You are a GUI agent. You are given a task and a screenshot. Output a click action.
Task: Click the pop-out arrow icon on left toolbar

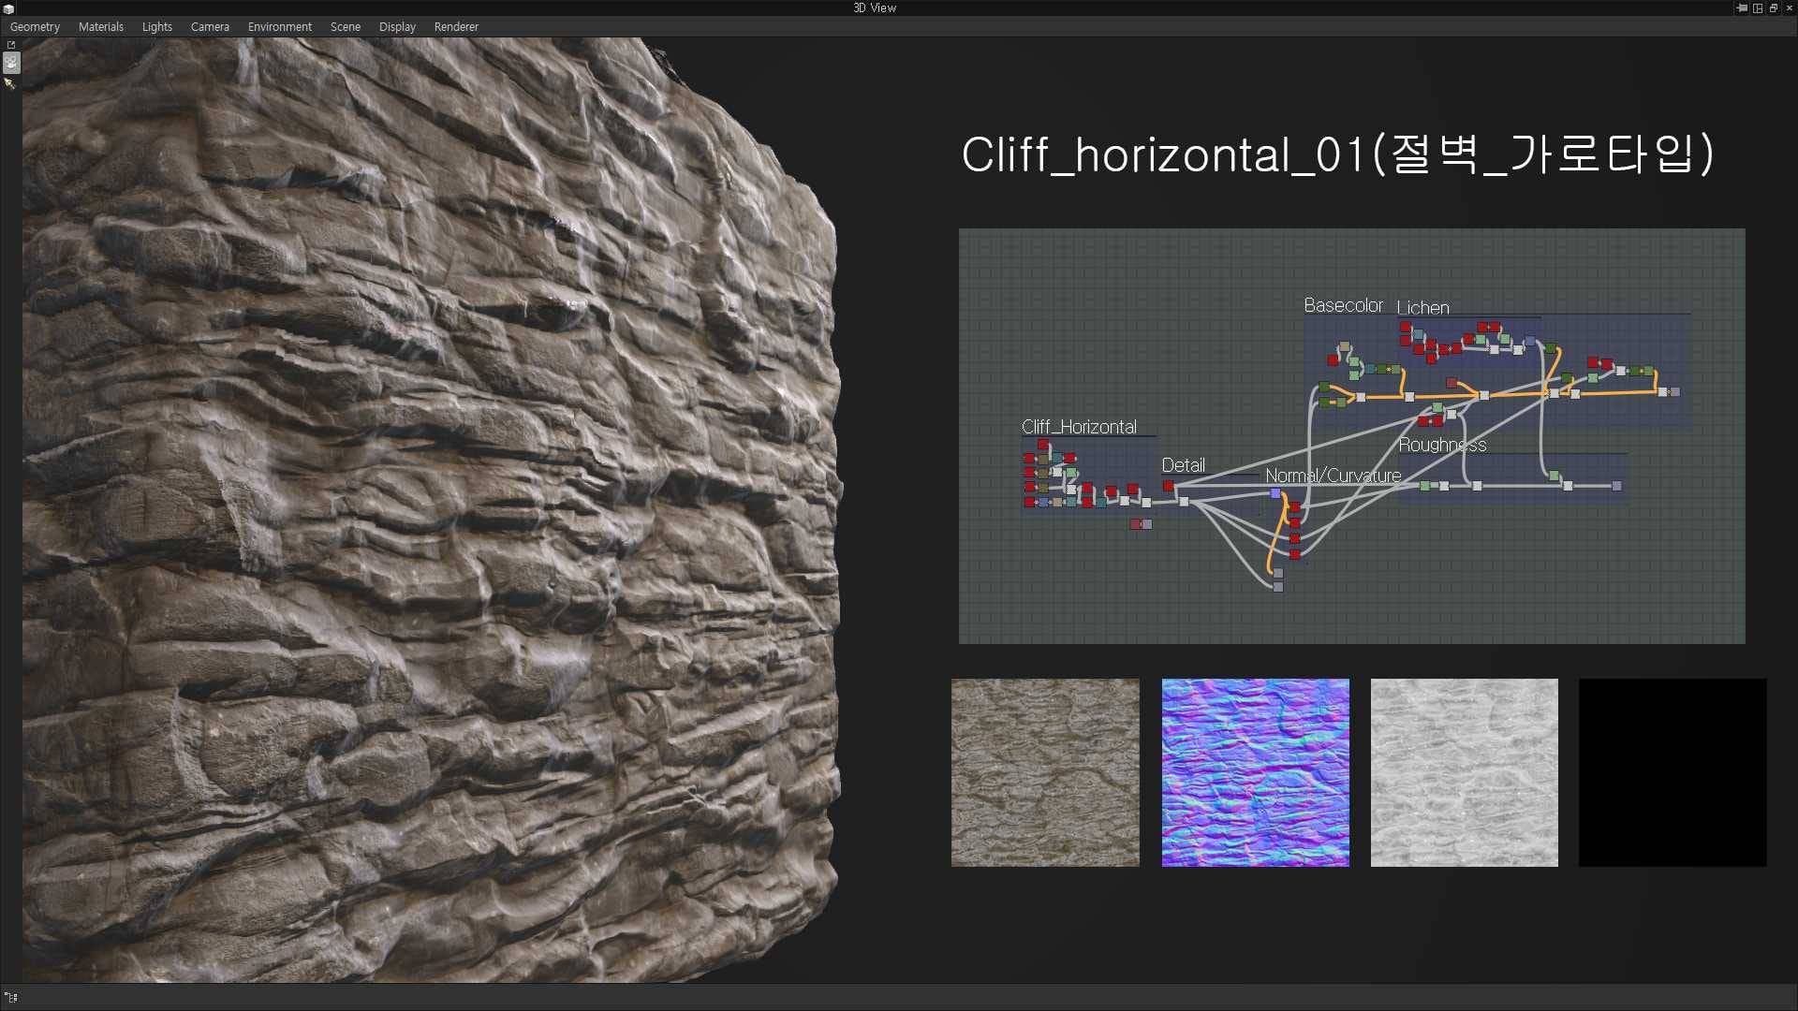[11, 44]
